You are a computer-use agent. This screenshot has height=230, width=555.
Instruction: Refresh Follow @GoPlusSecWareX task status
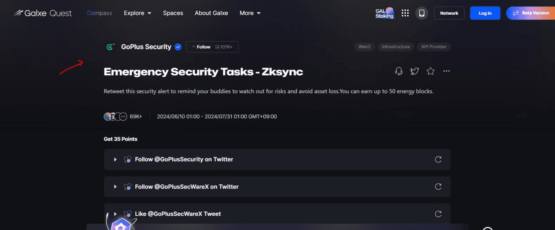(x=438, y=187)
